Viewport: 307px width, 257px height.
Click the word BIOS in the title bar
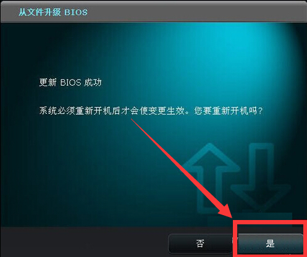(76, 12)
